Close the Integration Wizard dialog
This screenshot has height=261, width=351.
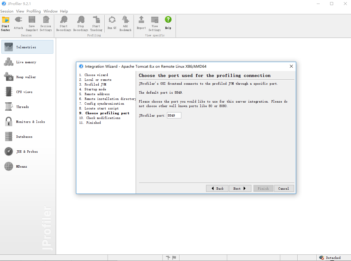291,66
